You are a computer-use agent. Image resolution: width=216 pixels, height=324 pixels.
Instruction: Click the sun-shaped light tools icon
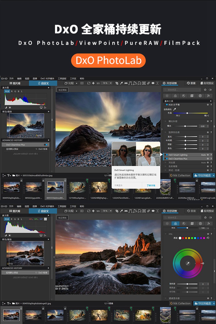[167, 96]
